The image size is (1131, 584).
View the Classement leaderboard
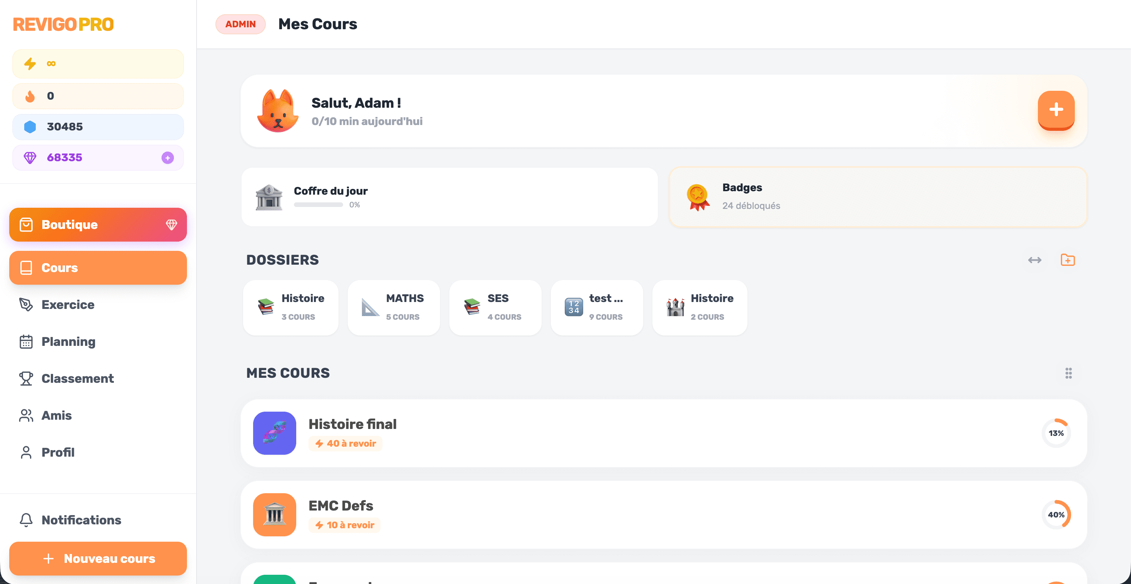tap(98, 379)
